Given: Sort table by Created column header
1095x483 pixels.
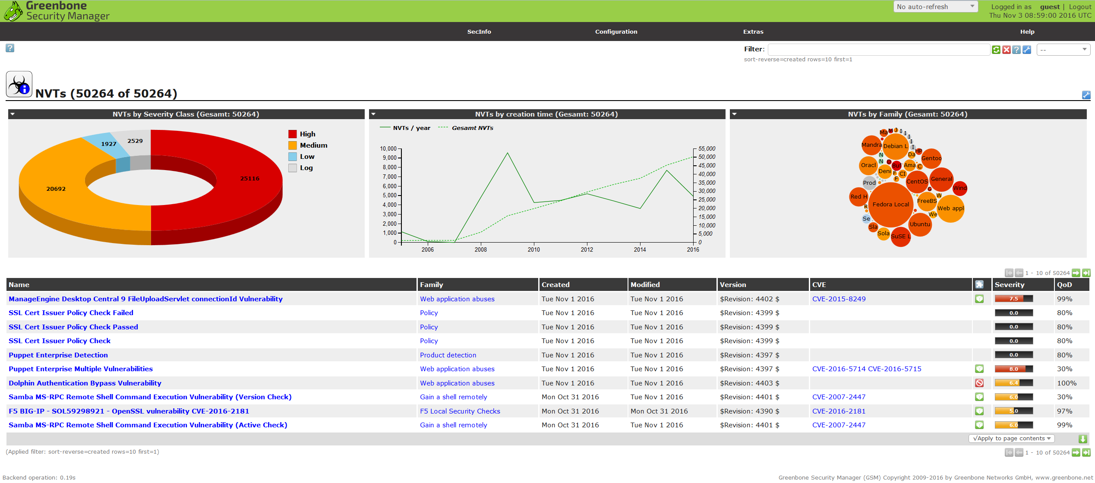Looking at the screenshot, I should coord(555,284).
